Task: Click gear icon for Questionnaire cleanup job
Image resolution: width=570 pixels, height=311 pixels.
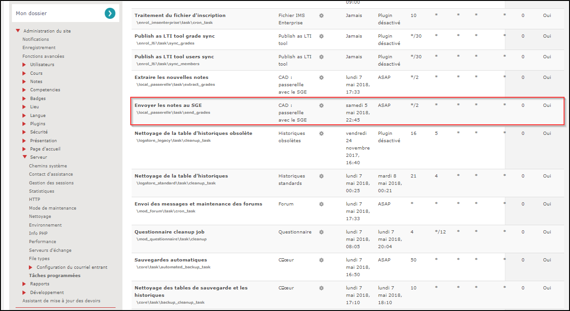Action: click(321, 232)
